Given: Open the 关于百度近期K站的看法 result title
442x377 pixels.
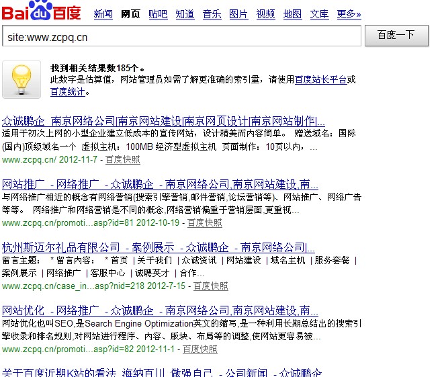Looking at the screenshot, I should pos(162,372).
